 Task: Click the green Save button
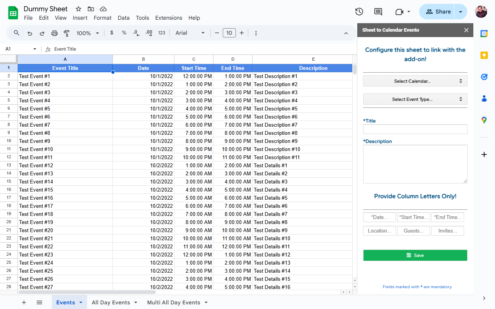[415, 255]
